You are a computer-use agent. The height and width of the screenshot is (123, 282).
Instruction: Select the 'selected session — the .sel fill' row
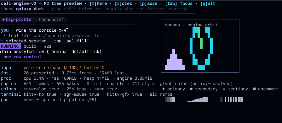(x=44, y=41)
